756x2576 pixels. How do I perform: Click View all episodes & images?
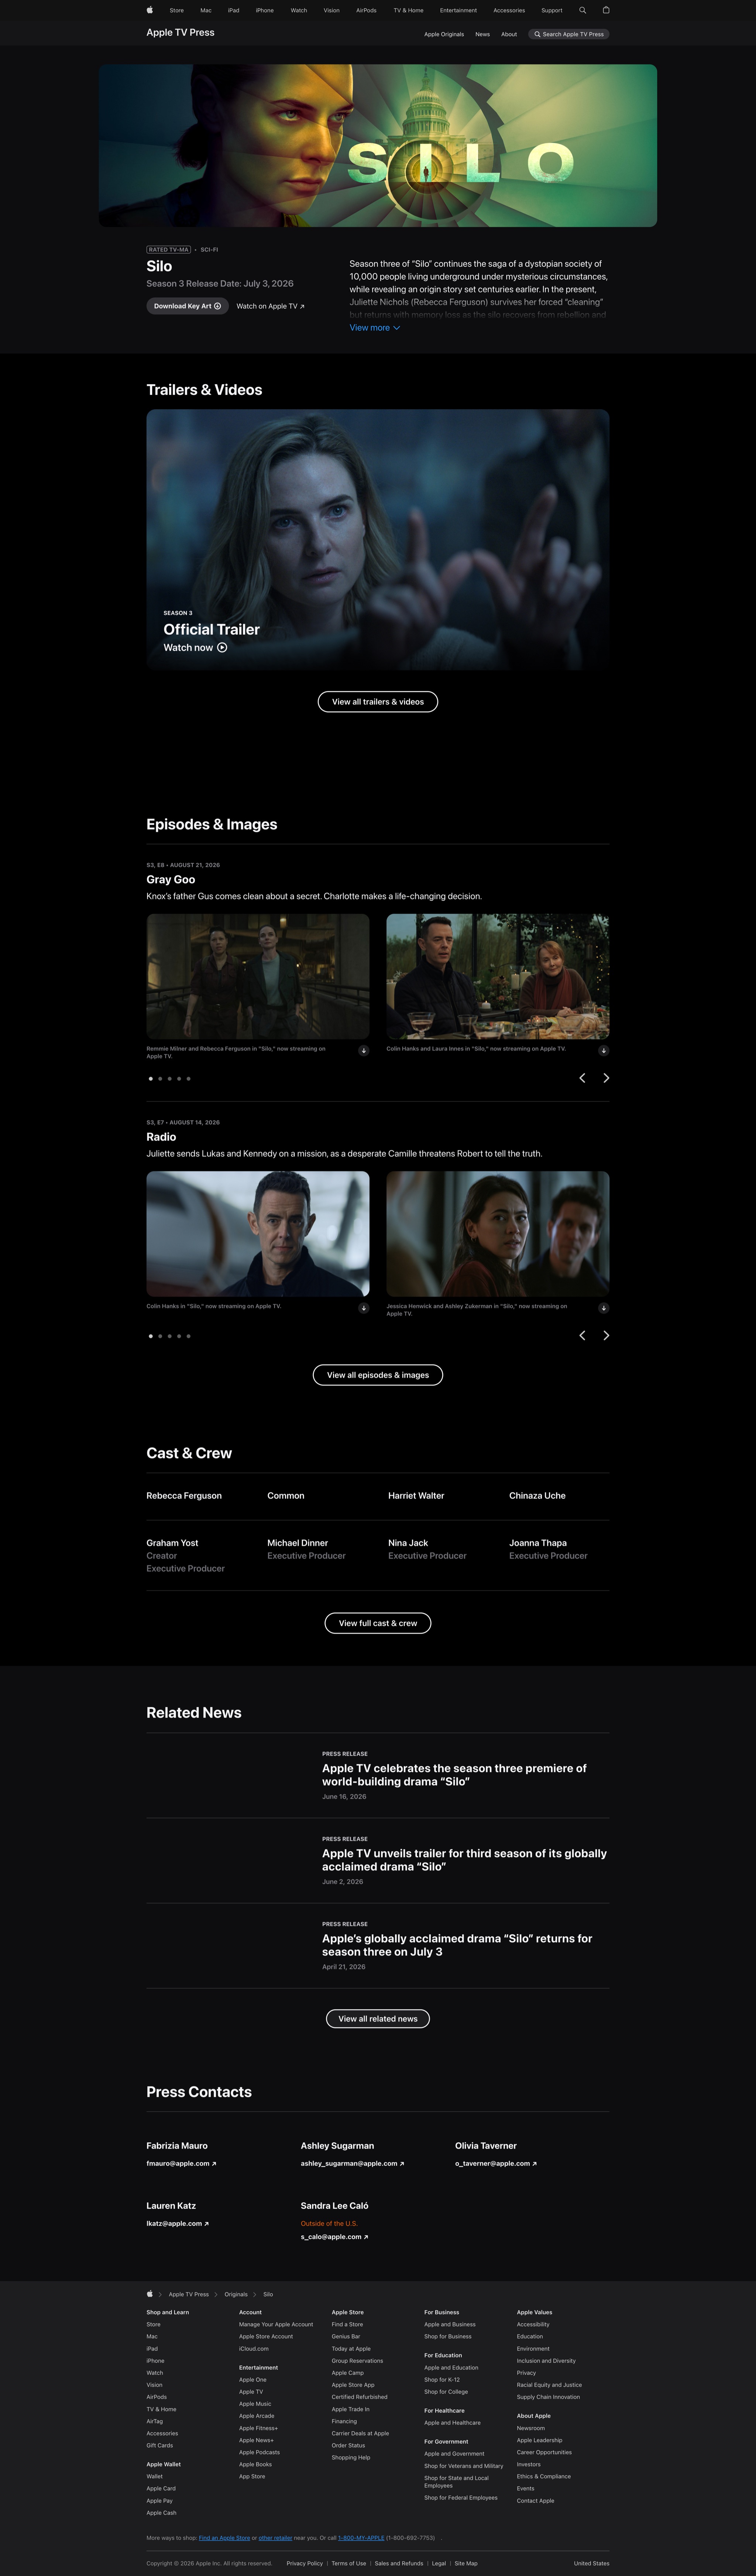point(378,1375)
